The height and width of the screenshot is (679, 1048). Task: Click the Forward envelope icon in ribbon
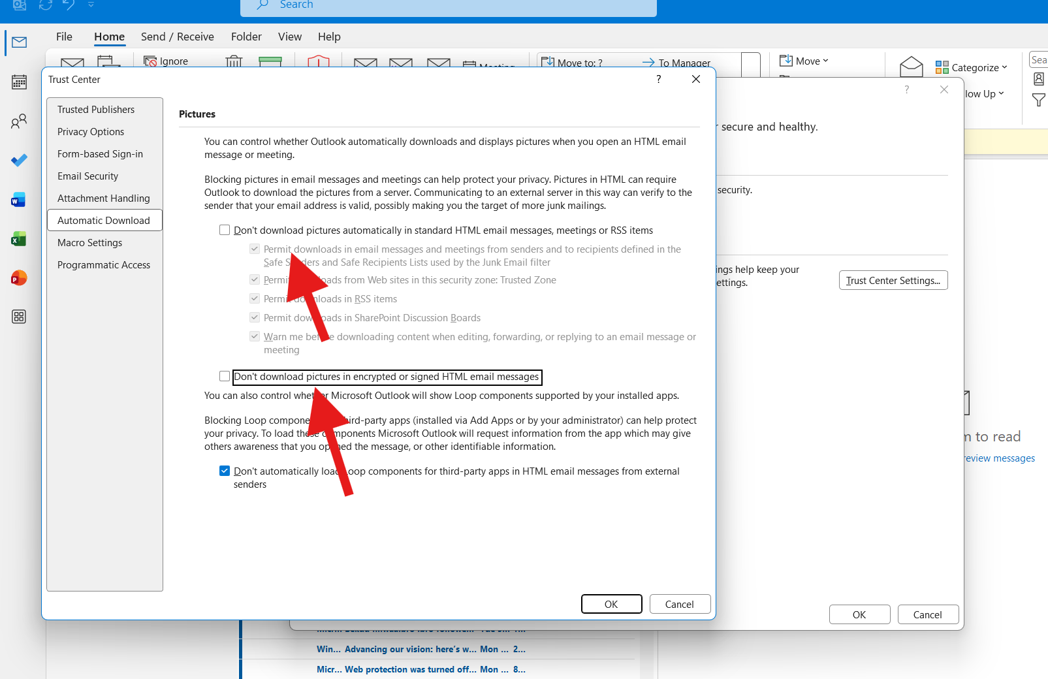pos(439,63)
